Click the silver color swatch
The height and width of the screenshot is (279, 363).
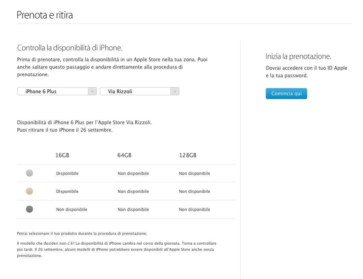(29, 173)
